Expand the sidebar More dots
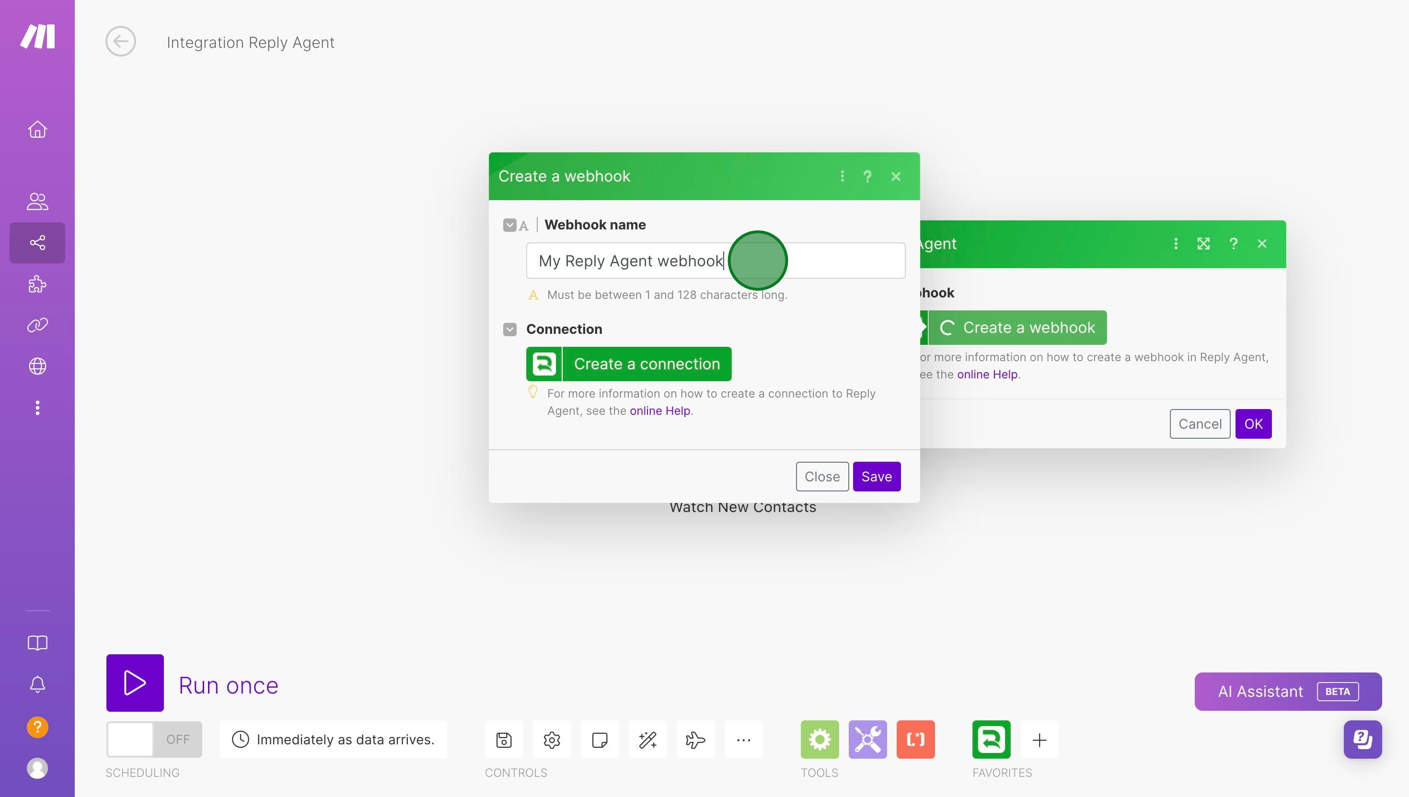Screen dimensions: 1409x797 (x=37, y=408)
